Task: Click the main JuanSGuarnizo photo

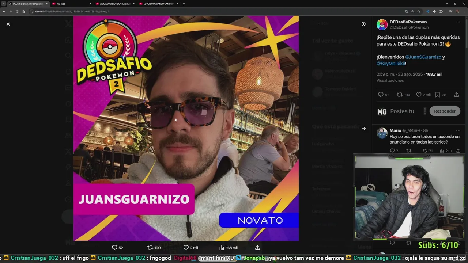Action: [186, 128]
